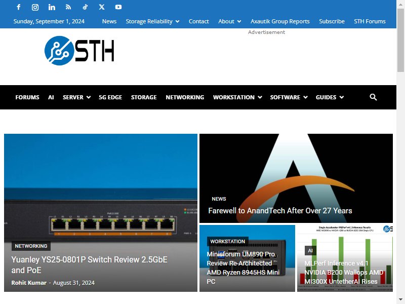Open the STORAGE section
This screenshot has width=405, height=304.
click(144, 97)
